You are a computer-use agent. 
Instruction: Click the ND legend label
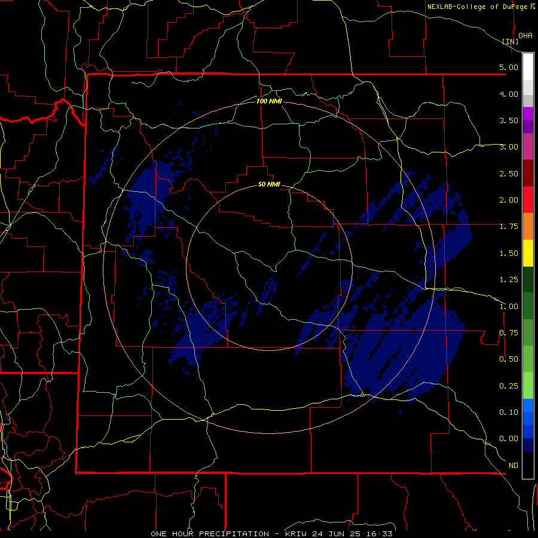[513, 466]
